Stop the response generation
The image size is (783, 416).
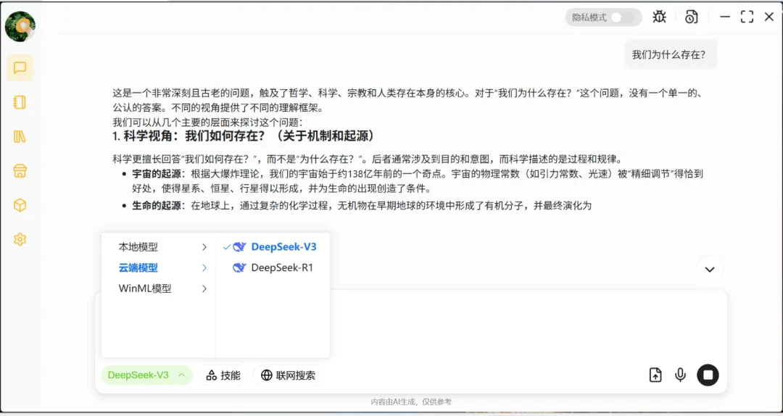708,375
